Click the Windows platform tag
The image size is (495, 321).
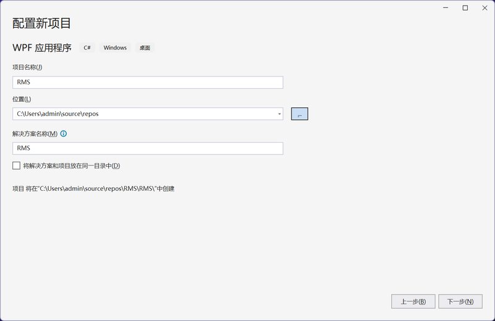115,48
